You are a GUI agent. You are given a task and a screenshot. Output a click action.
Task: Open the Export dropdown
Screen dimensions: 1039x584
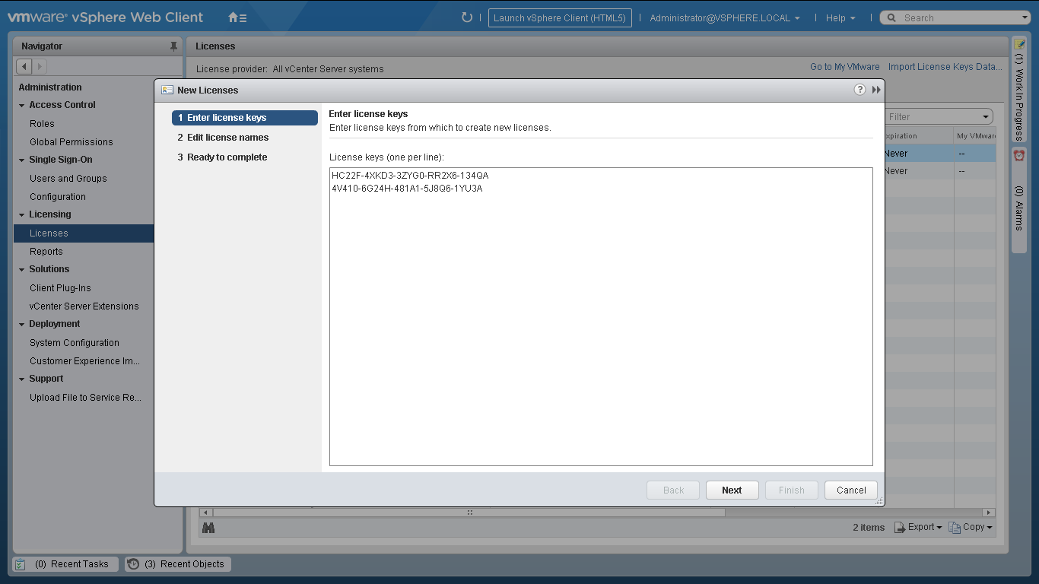(x=919, y=527)
